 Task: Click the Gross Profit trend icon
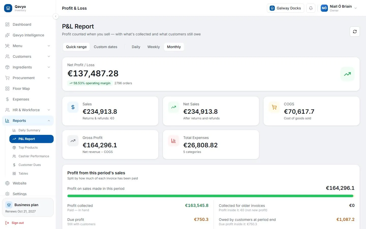click(73, 141)
